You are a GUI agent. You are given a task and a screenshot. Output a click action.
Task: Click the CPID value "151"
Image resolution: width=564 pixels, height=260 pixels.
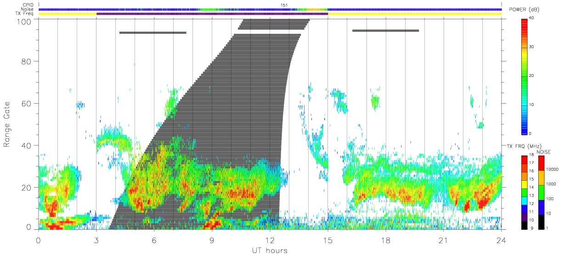tap(284, 5)
